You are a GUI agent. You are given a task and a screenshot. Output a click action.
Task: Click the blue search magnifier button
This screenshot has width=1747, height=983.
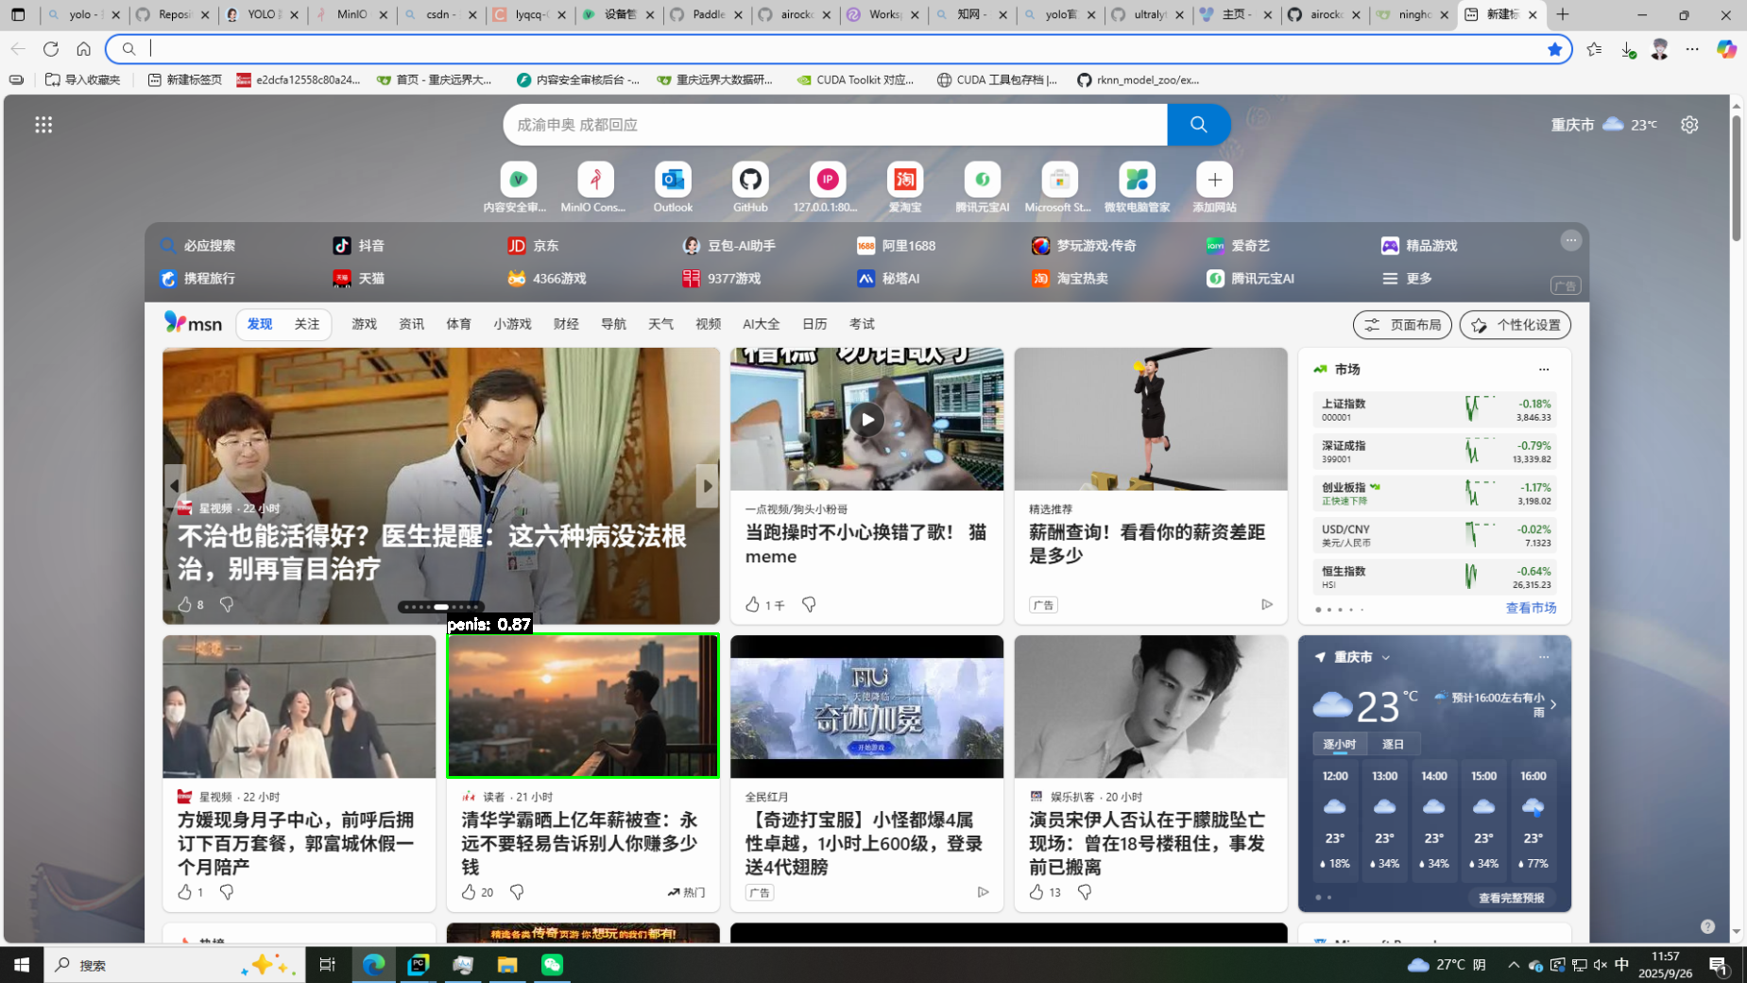(1198, 125)
